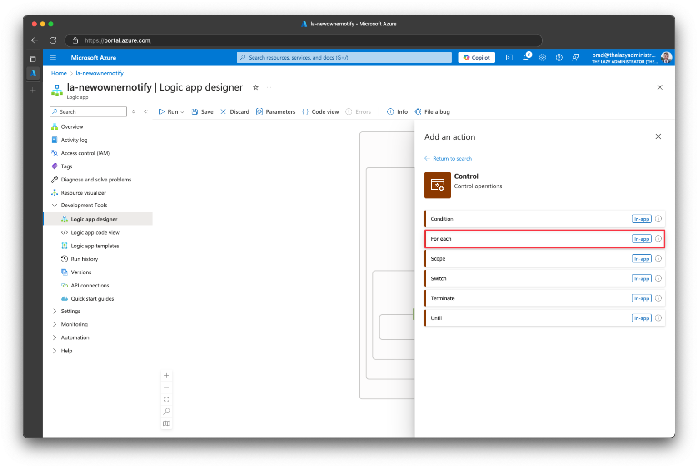Show info for the Scope action

click(x=658, y=258)
